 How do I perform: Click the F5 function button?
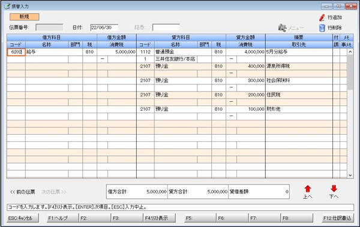point(200,218)
